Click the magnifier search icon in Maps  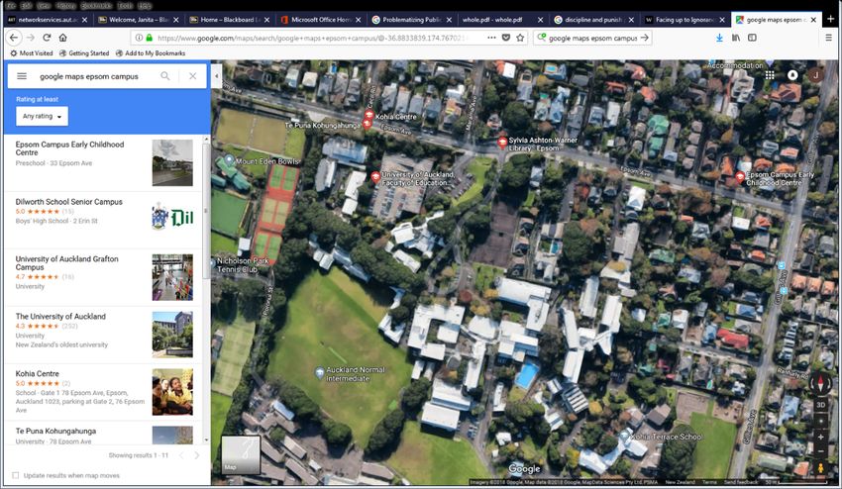[x=165, y=76]
